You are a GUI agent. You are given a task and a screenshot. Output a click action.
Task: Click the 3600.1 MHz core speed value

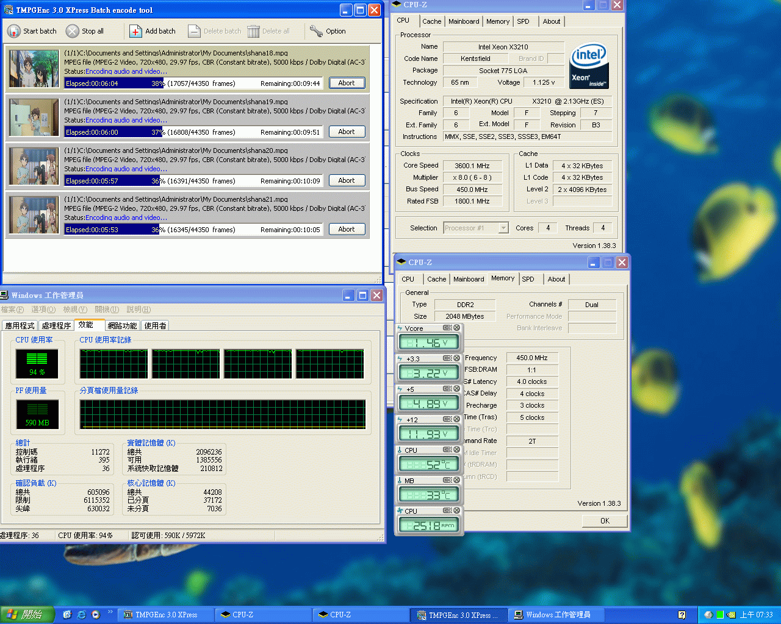472,166
